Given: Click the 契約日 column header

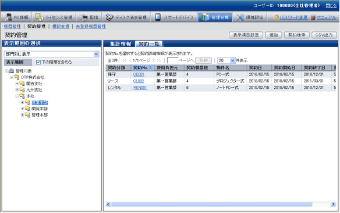Looking at the screenshot, I should (259, 68).
